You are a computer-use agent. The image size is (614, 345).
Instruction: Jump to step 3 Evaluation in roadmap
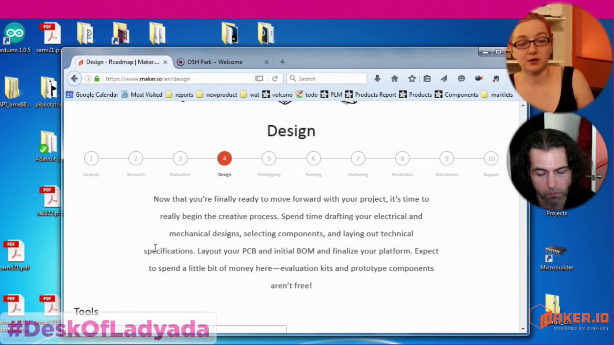coord(180,159)
